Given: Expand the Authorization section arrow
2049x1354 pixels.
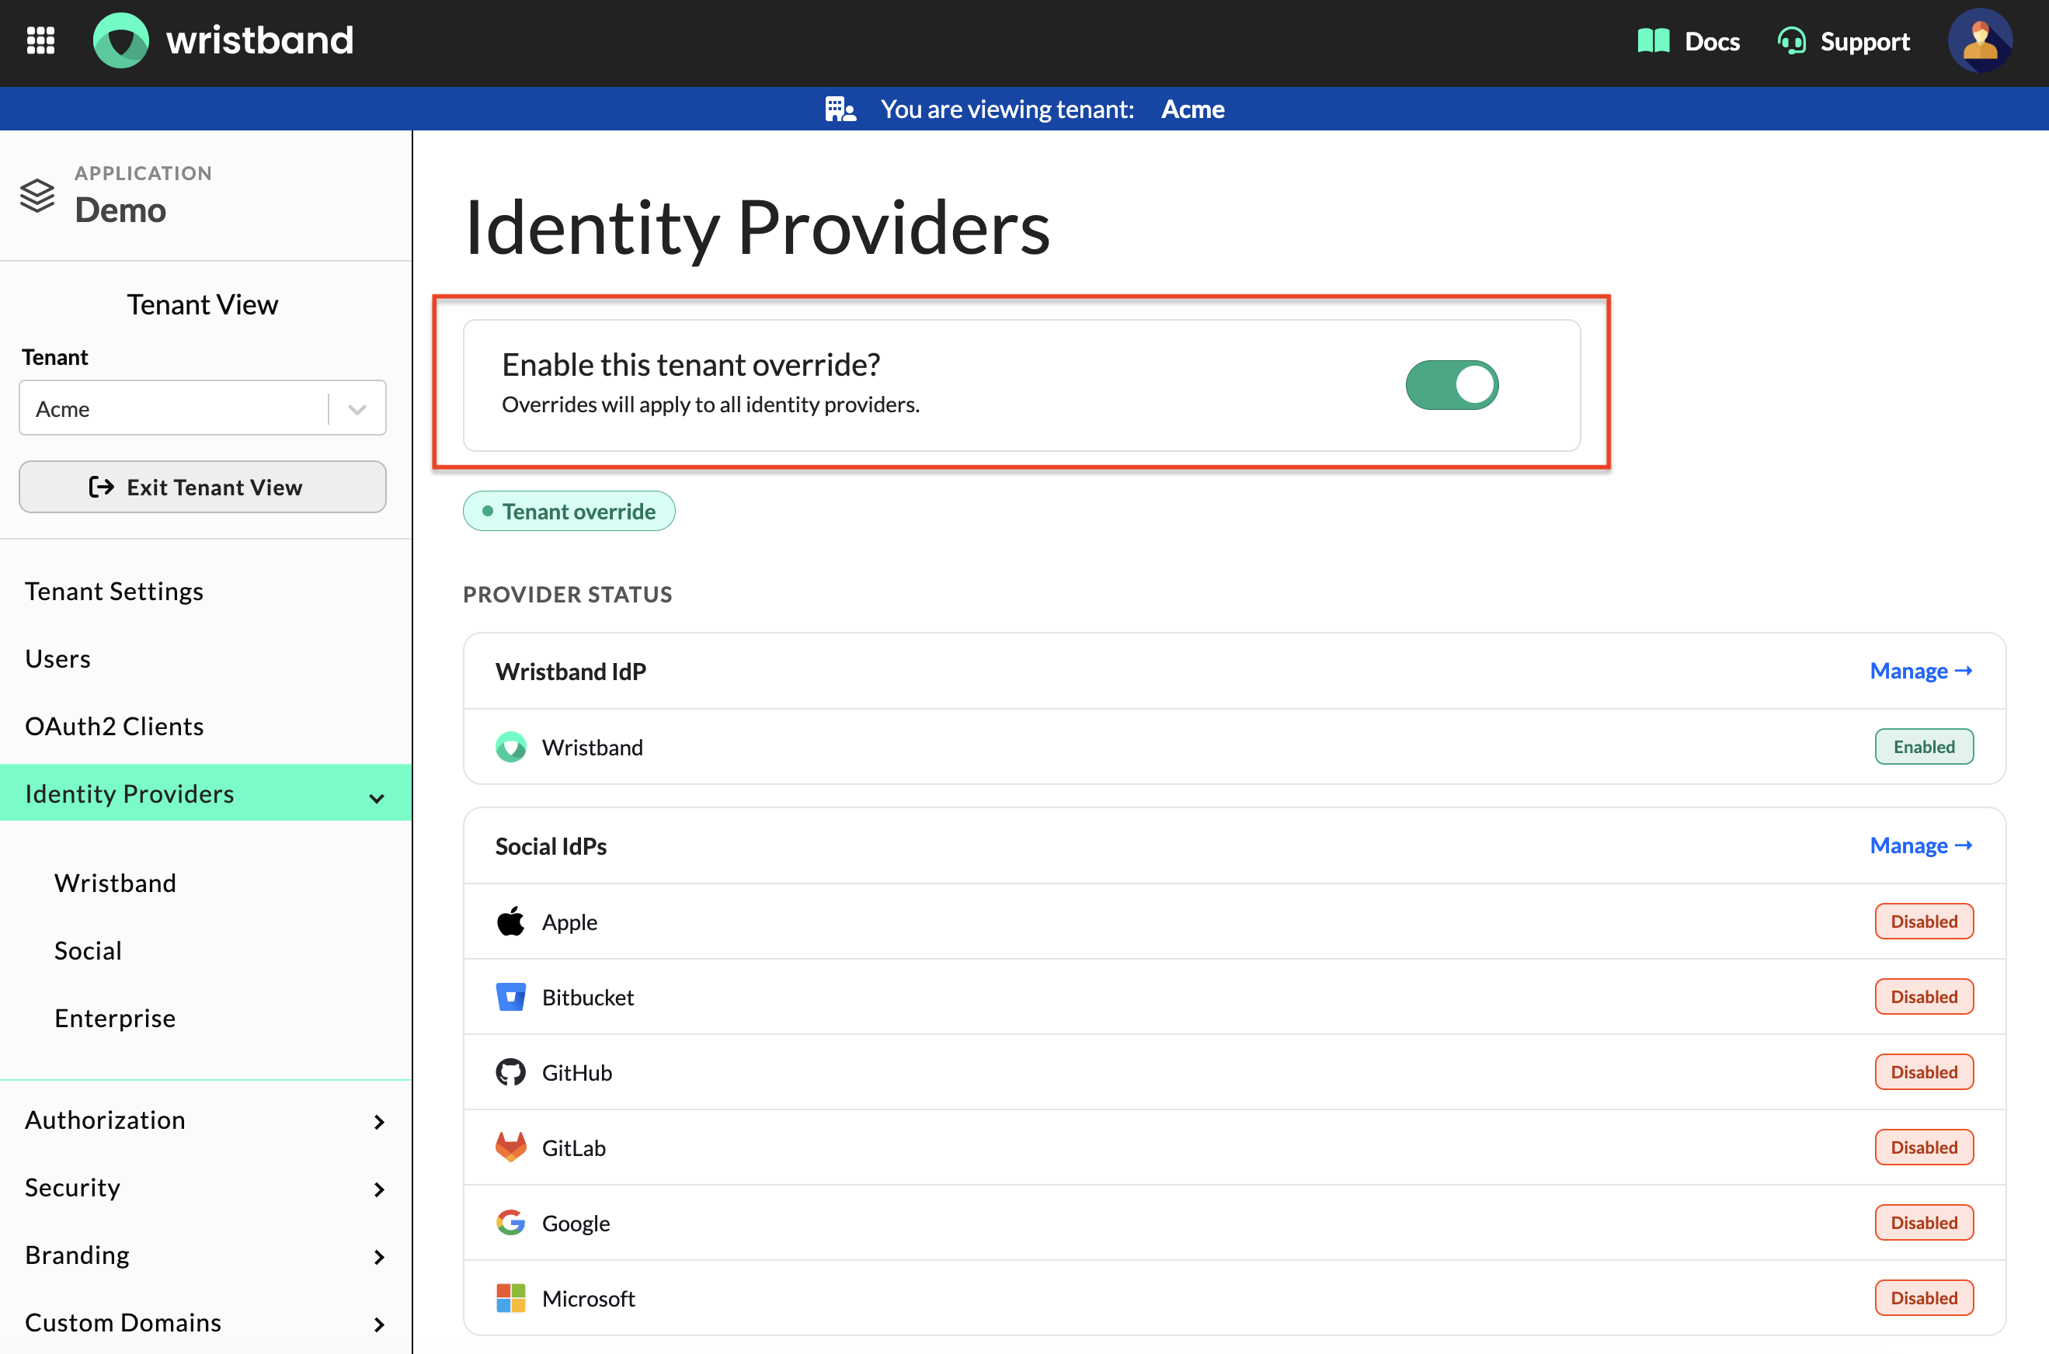Looking at the screenshot, I should pyautogui.click(x=378, y=1121).
